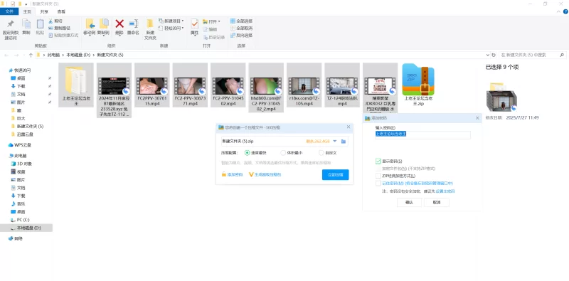Click the 上老王论坛当老王 folder icon
This screenshot has height=281, width=569.
coord(76,80)
